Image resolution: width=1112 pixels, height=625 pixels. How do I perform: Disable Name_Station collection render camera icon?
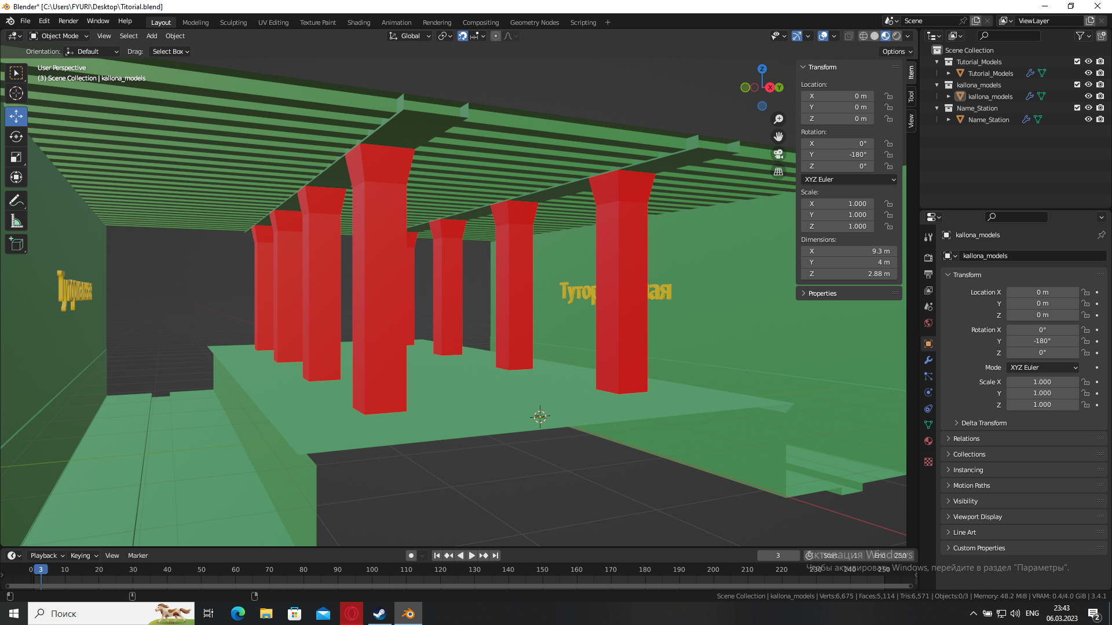(1100, 108)
